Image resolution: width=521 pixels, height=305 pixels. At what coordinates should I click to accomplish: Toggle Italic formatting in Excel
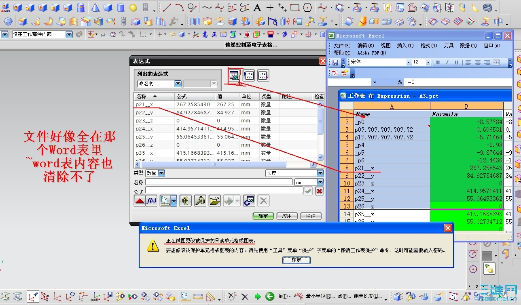[x=447, y=63]
